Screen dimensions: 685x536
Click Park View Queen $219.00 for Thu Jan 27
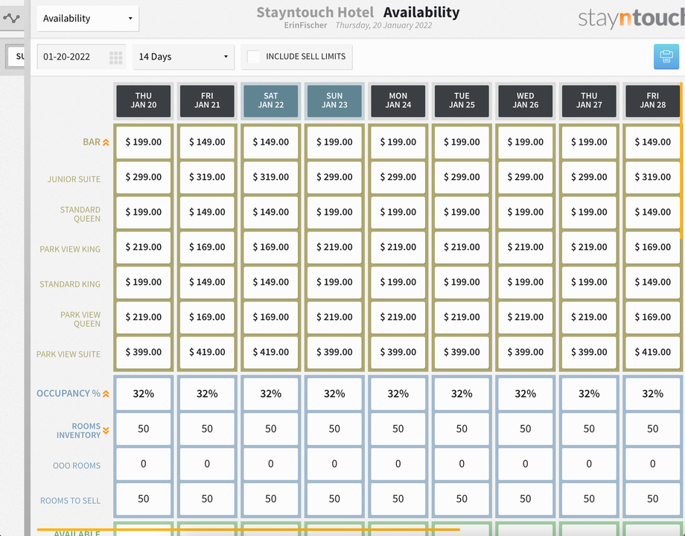point(589,316)
